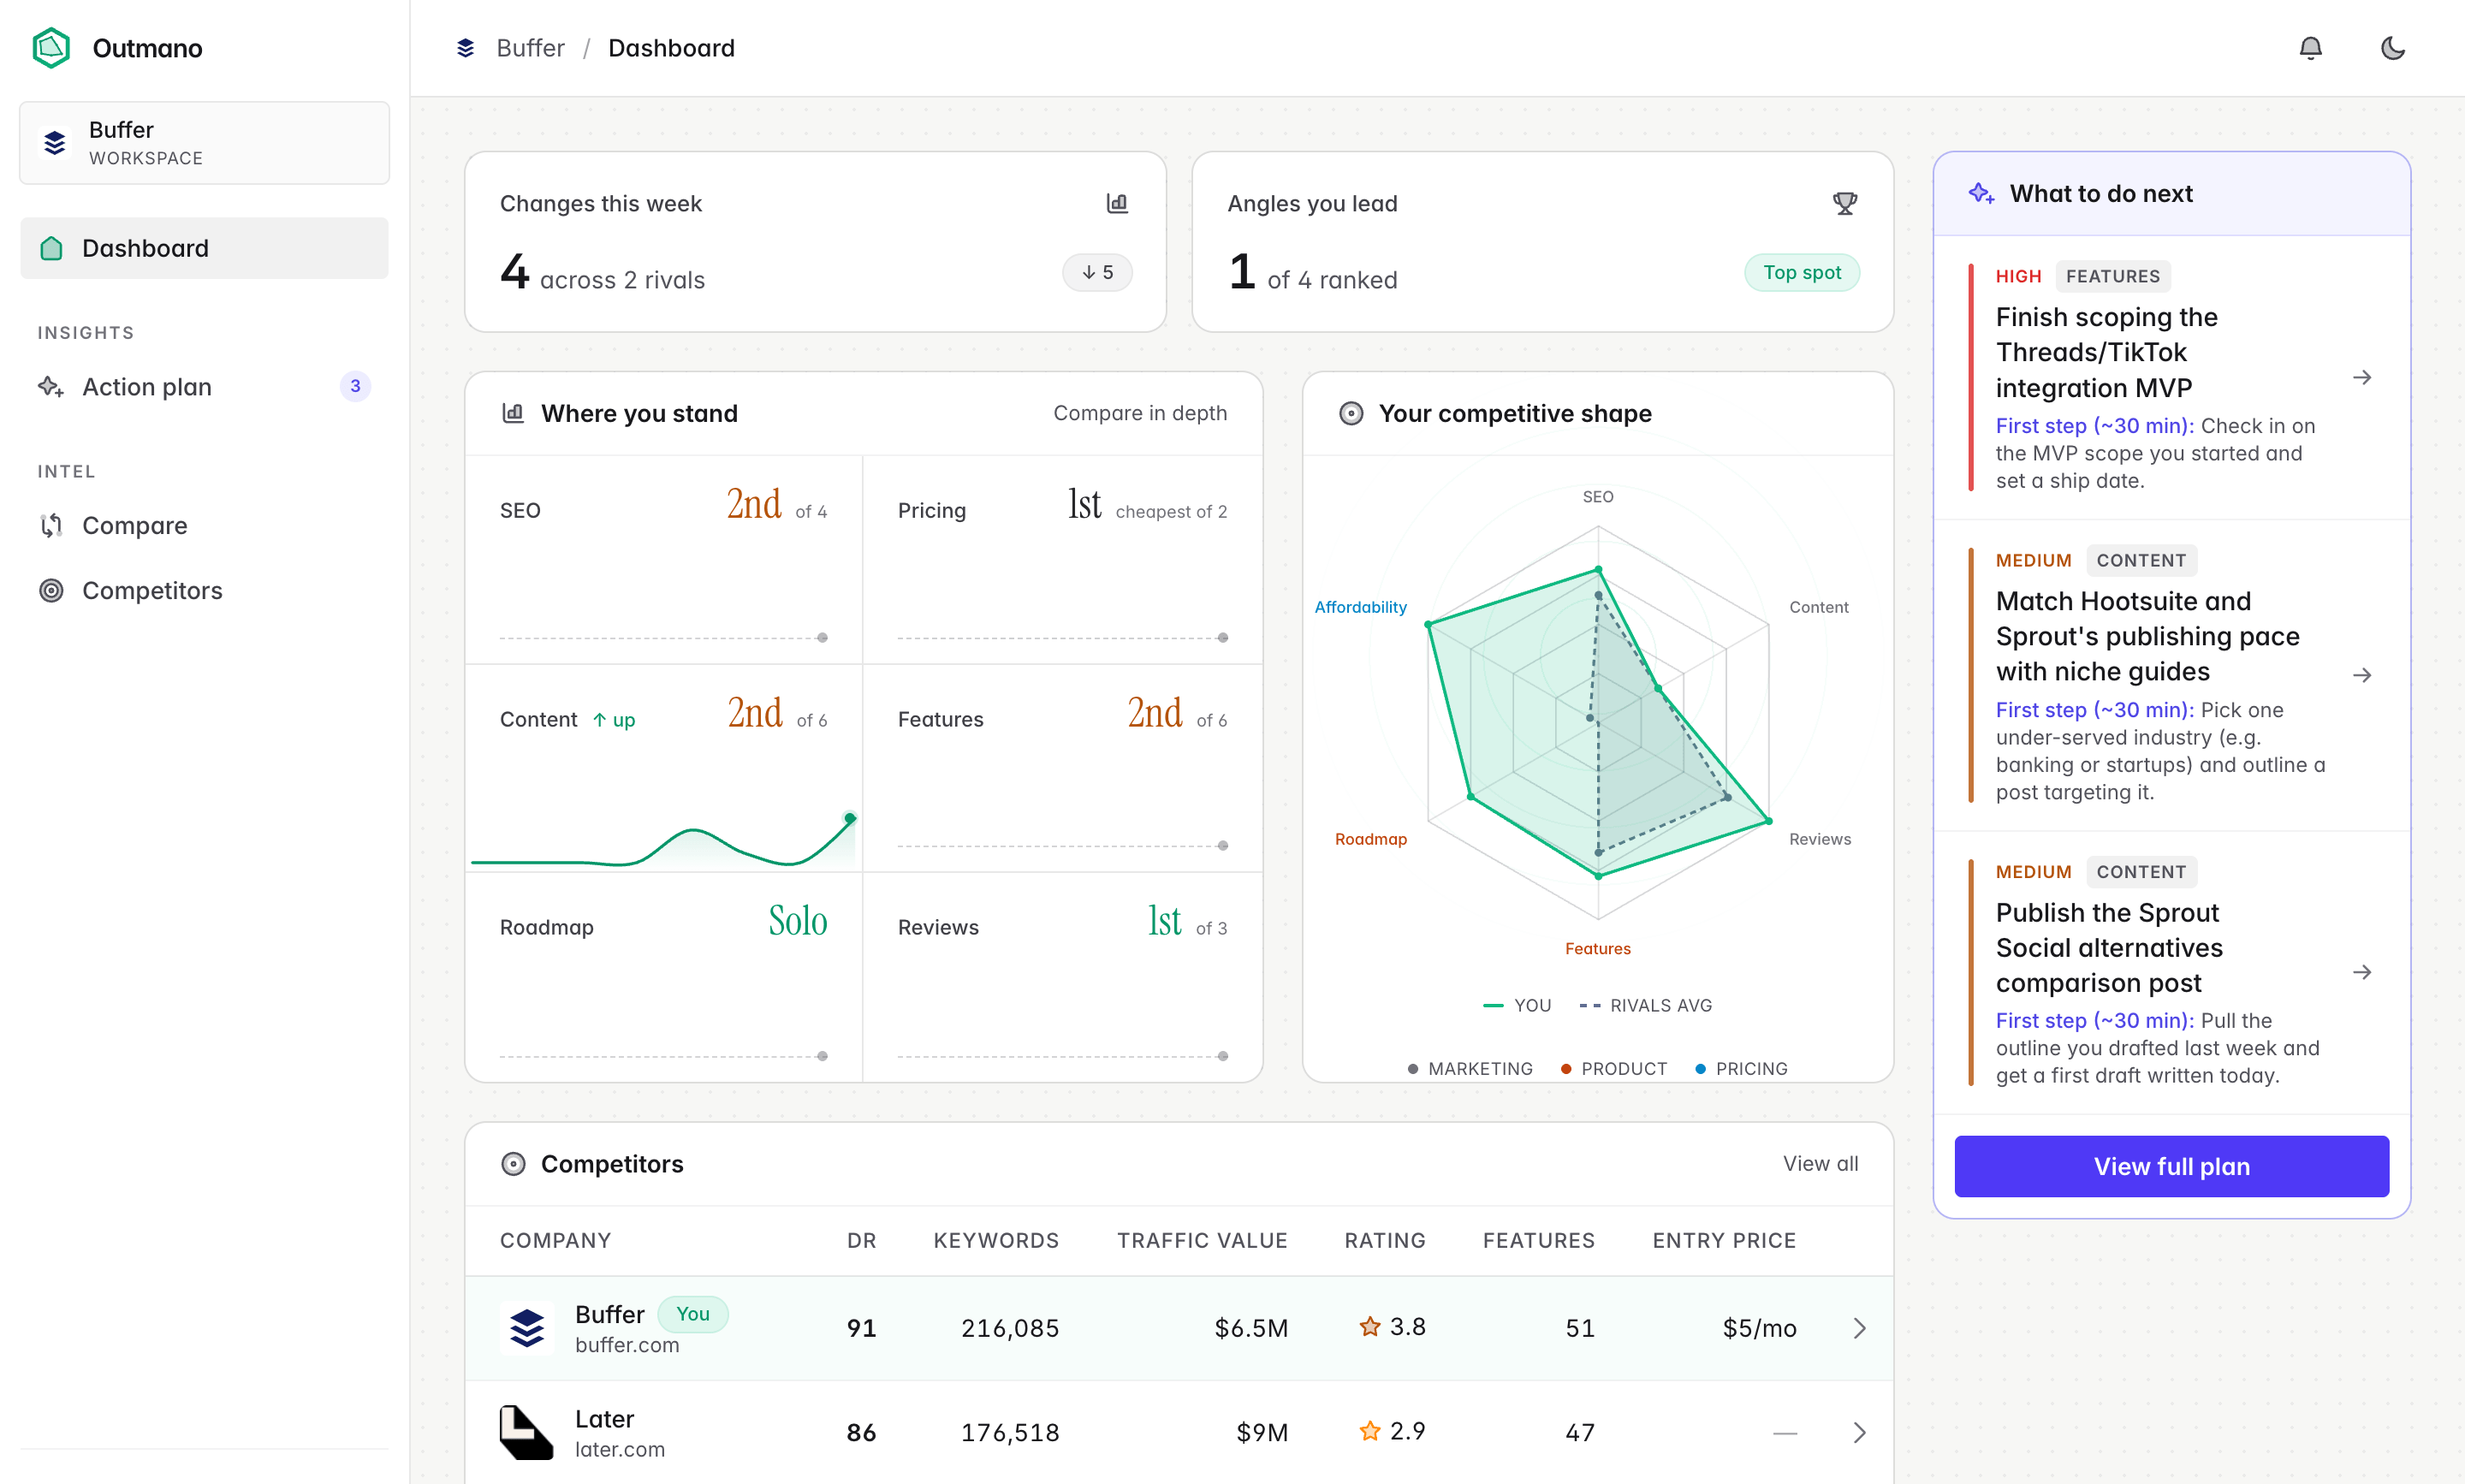Click the Buffer breadcrumb stack icon
The width and height of the screenshot is (2465, 1484).
click(x=465, y=48)
